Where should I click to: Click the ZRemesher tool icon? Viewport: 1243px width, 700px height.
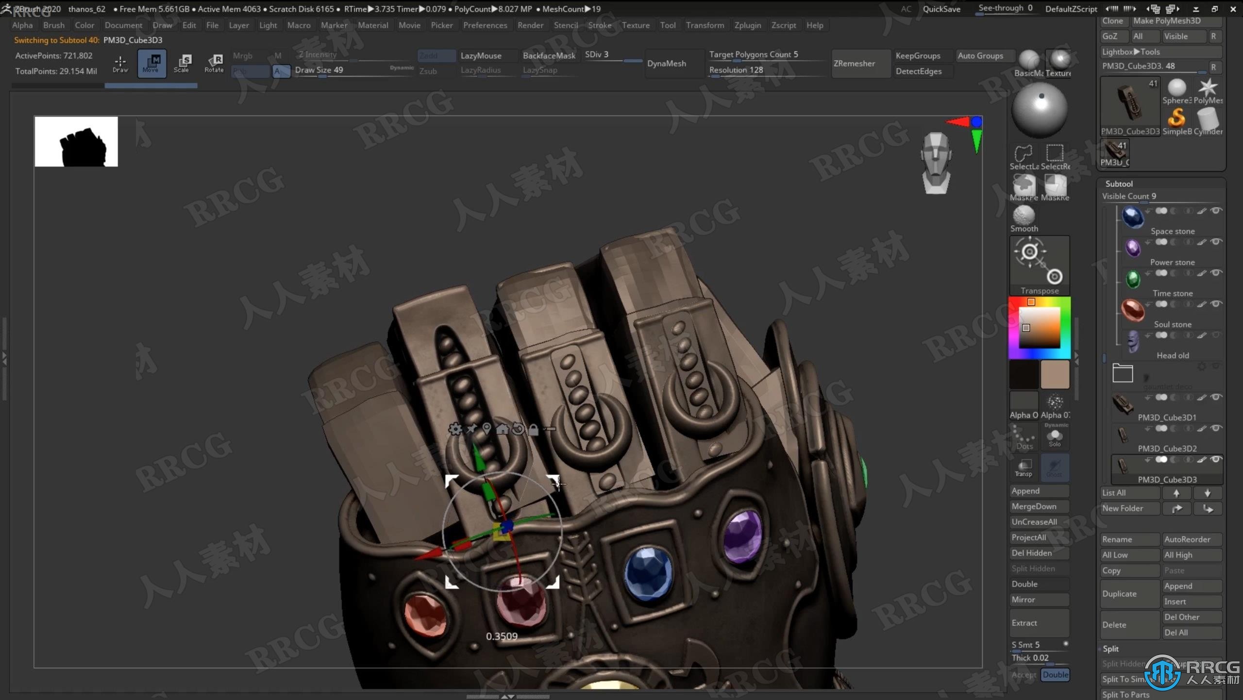tap(855, 63)
